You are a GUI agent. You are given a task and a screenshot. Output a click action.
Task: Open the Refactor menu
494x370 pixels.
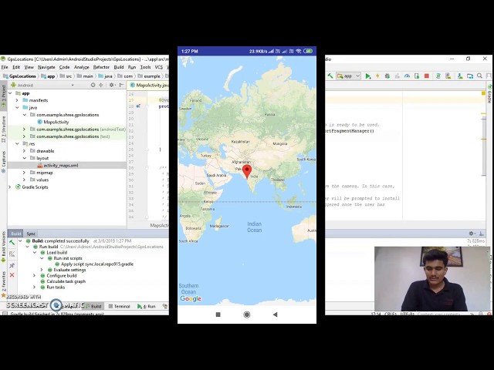[x=101, y=67]
